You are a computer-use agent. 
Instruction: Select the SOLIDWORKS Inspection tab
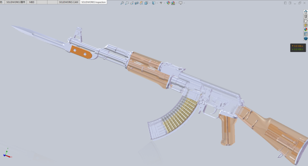click(x=94, y=2)
